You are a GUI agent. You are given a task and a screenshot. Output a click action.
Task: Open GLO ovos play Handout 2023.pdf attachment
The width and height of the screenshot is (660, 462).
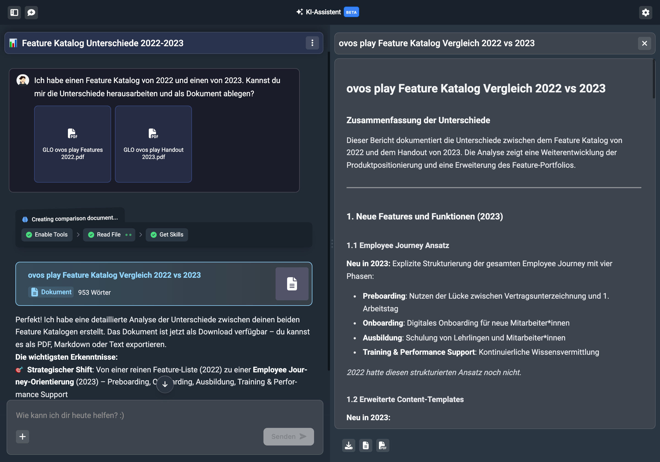[x=153, y=144]
